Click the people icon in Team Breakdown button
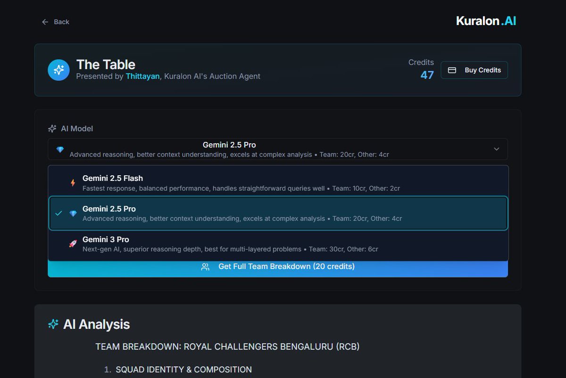The image size is (566, 378). coord(205,267)
